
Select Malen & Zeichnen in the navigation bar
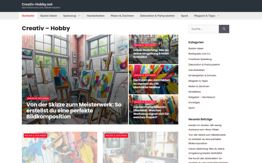tap(122, 16)
